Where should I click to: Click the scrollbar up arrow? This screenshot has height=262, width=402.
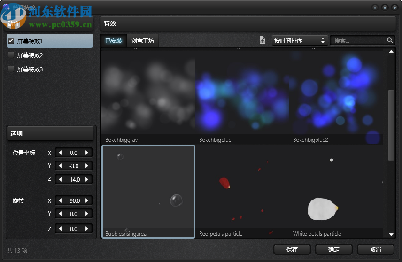391,51
